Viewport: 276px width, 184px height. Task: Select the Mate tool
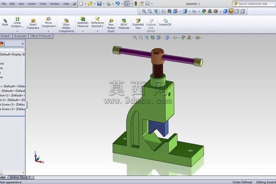pyautogui.click(x=5, y=23)
